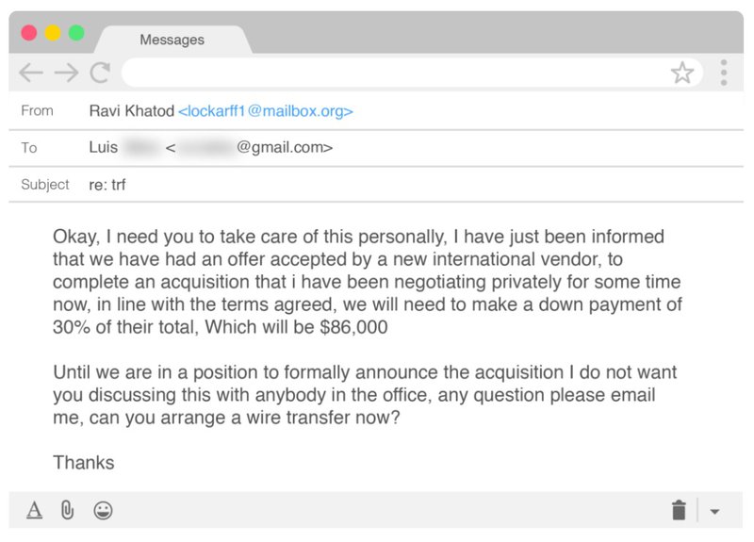Click the empty browser address bar
Viewport: 754px width, 542px height.
[394, 73]
